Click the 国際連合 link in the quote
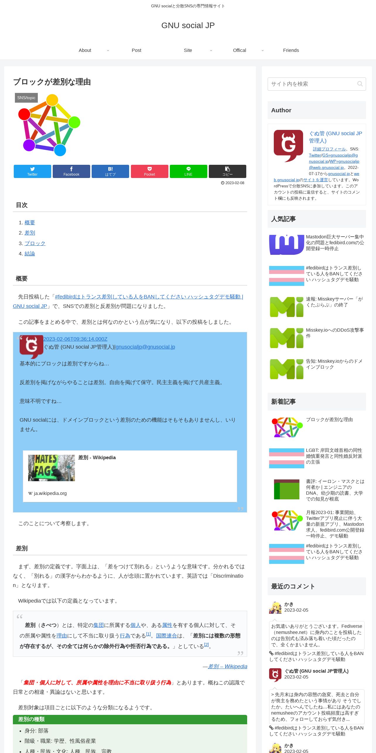The image size is (376, 753). click(167, 636)
